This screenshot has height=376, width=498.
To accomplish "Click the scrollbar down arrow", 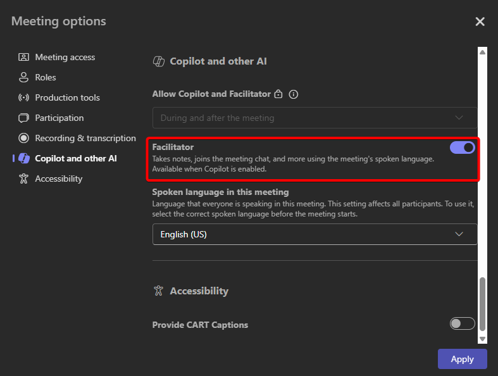I will [482, 339].
